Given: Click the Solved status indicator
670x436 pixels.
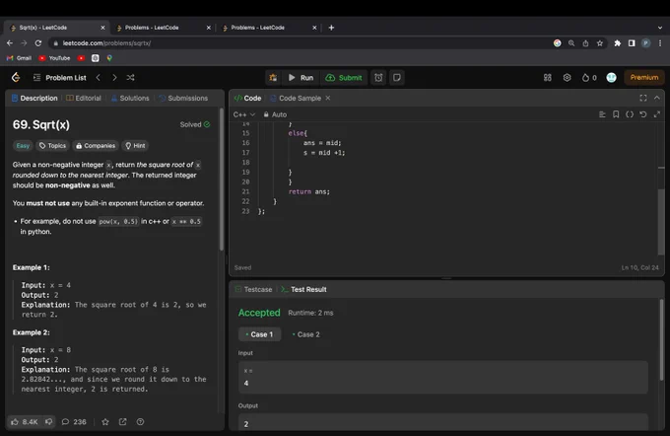Looking at the screenshot, I should click(195, 124).
